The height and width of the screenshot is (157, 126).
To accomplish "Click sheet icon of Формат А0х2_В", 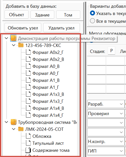I will [28, 59].
